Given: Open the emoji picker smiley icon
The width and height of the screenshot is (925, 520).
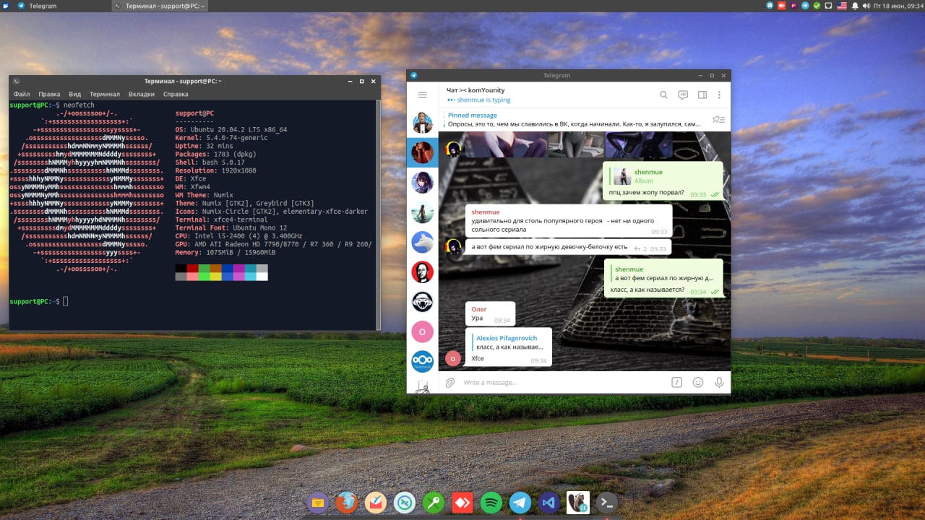Looking at the screenshot, I should tap(698, 383).
